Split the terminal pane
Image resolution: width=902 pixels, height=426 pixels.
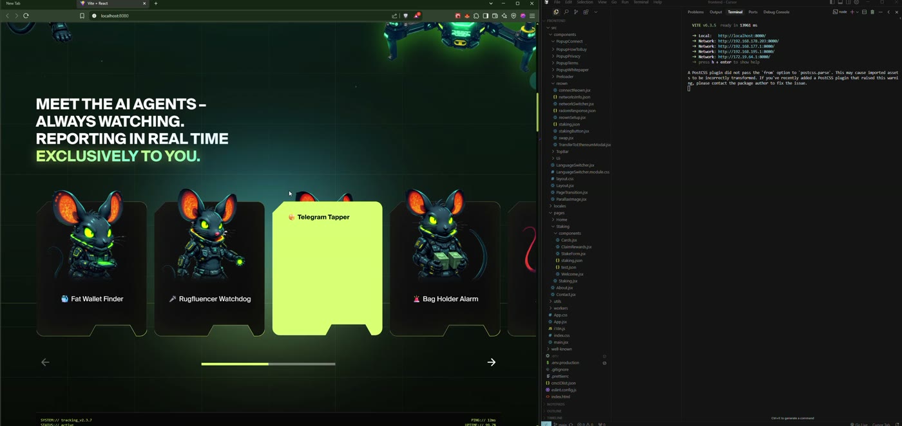864,12
